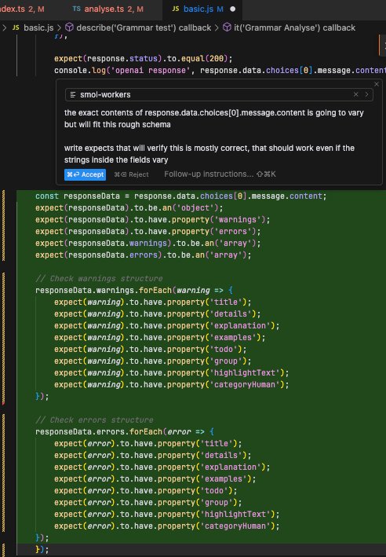Remove the smol-workers context chip
This screenshot has width=386, height=557.
click(x=356, y=94)
